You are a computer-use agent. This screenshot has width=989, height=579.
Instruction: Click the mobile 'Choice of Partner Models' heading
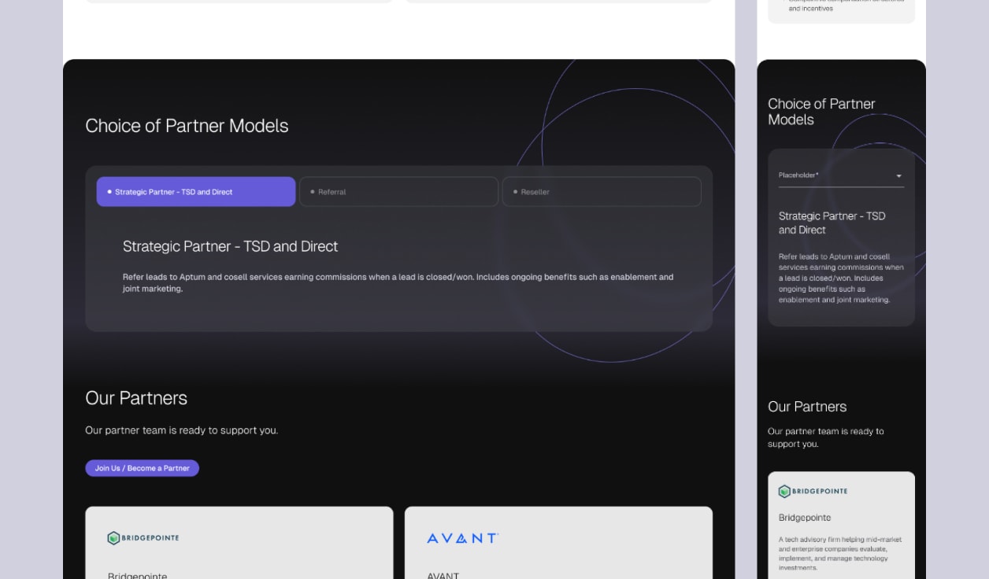point(821,112)
